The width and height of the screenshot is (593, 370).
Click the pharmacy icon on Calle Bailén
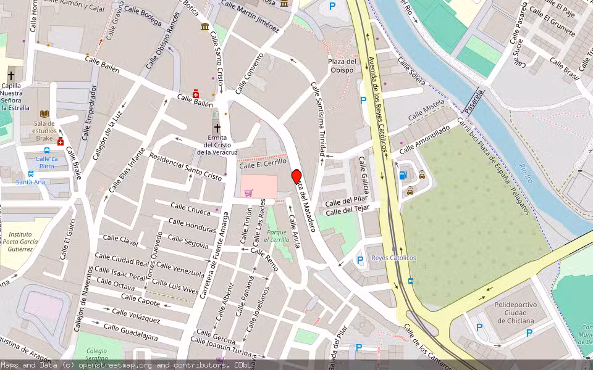pyautogui.click(x=196, y=94)
